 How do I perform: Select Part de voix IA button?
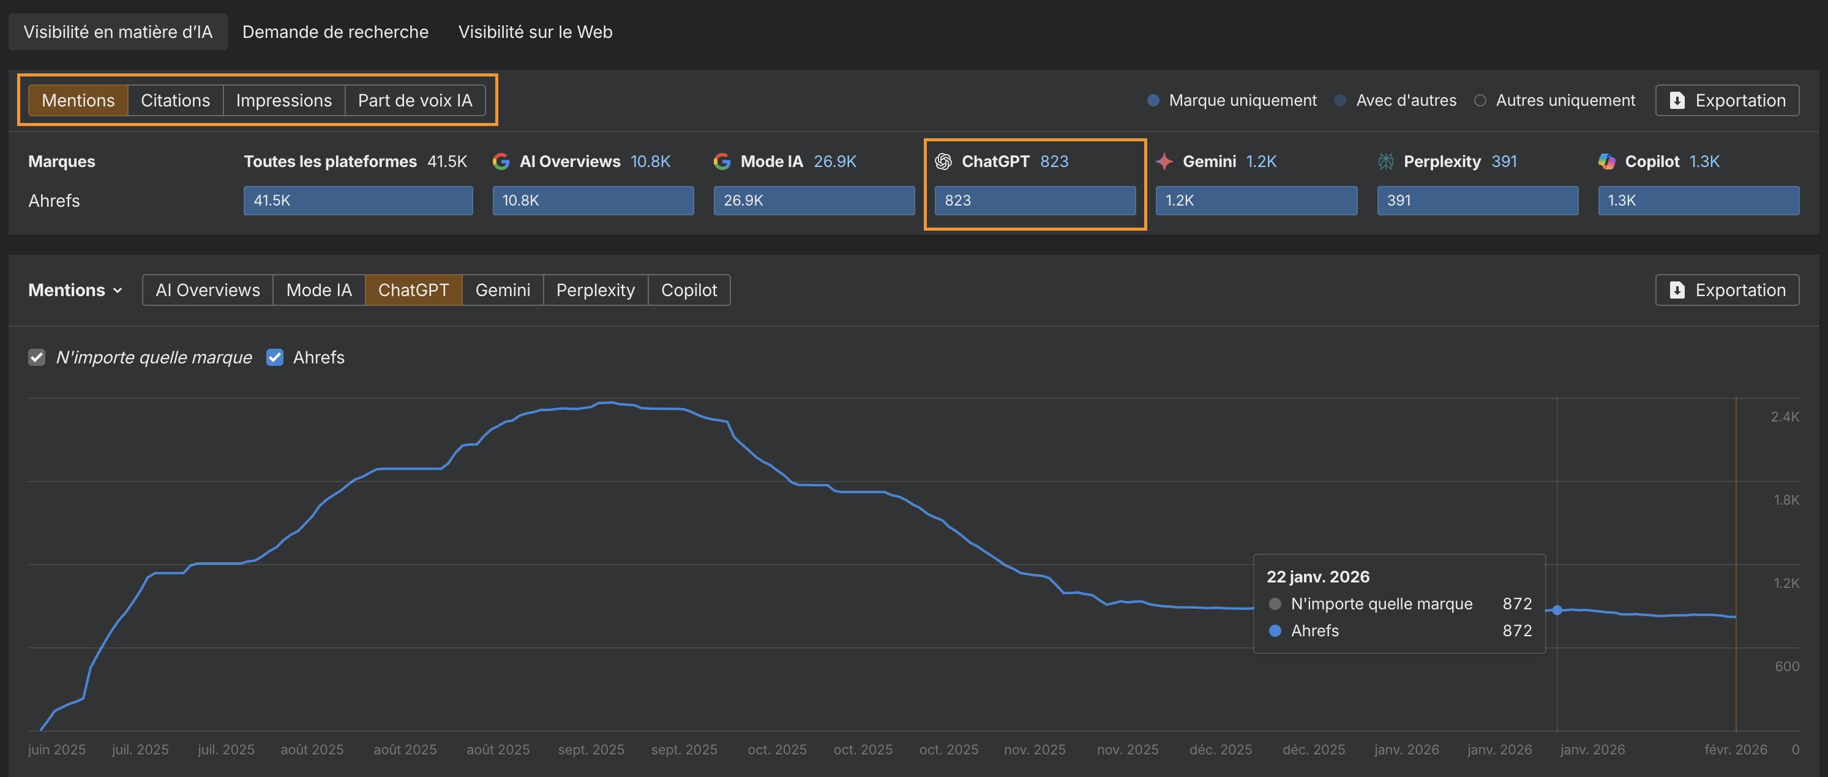click(414, 101)
